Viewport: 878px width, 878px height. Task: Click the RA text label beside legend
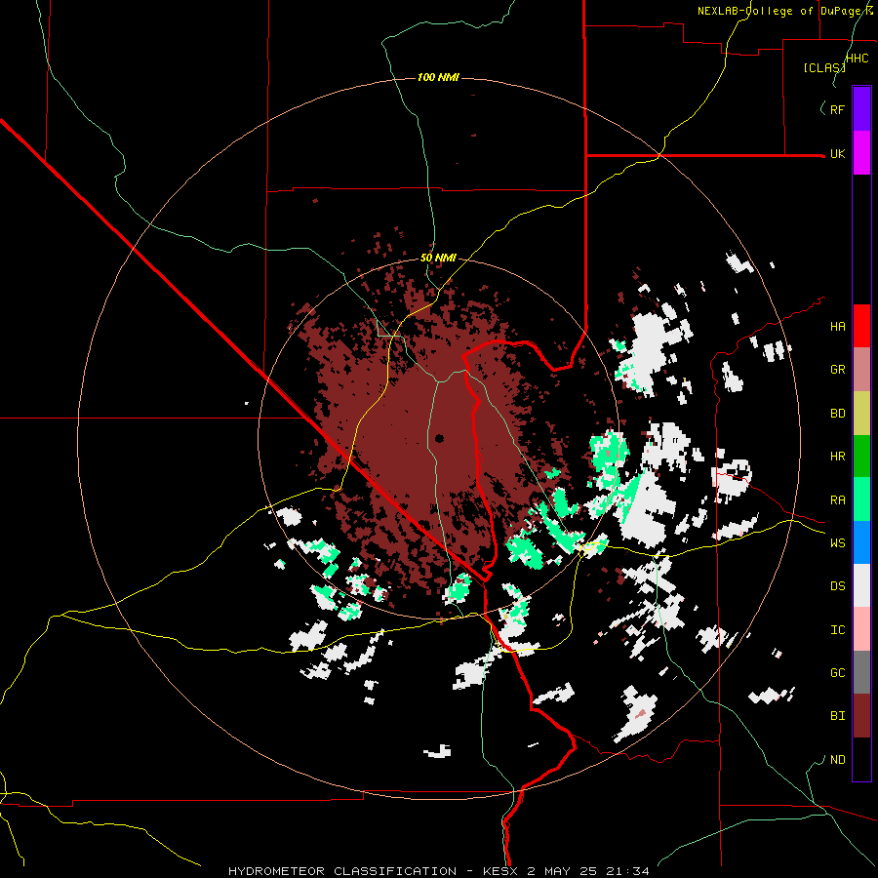click(838, 500)
